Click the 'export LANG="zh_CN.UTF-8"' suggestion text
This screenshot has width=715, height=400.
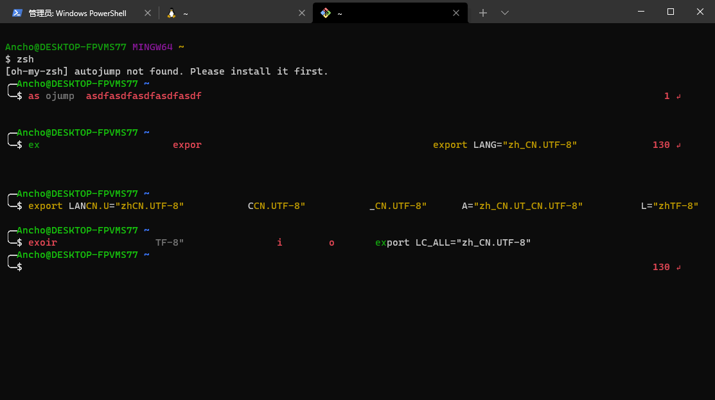click(505, 144)
